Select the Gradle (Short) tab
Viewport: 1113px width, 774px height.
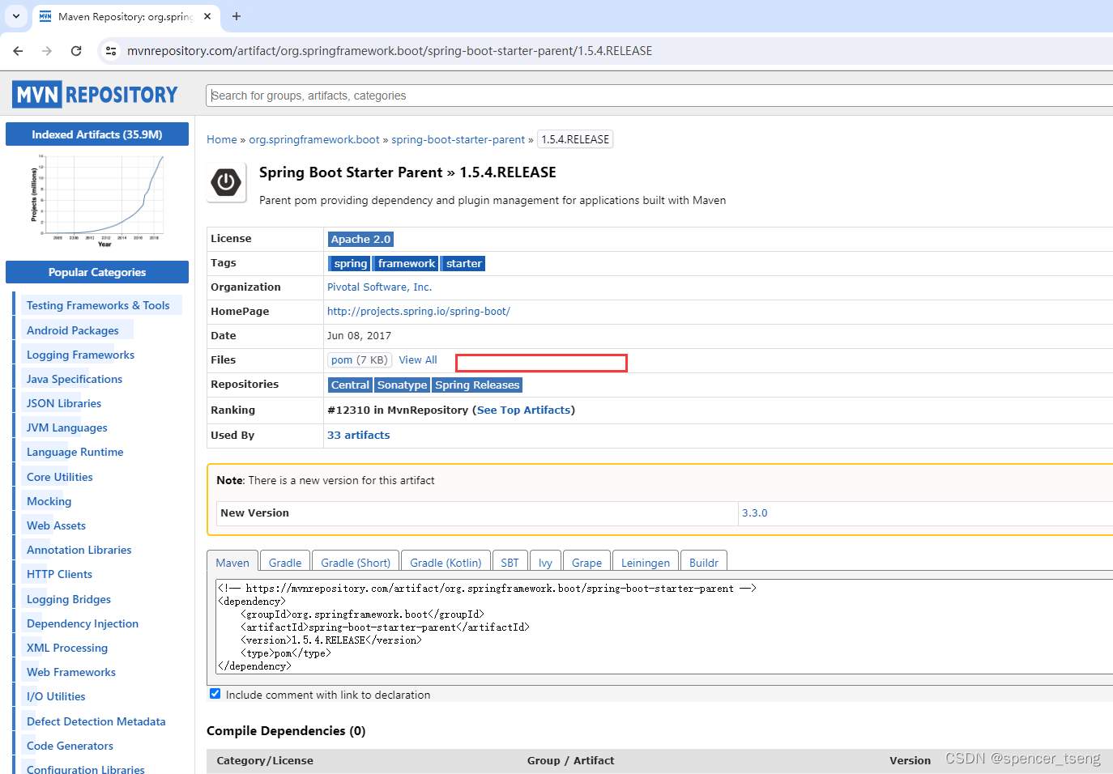[x=356, y=563]
